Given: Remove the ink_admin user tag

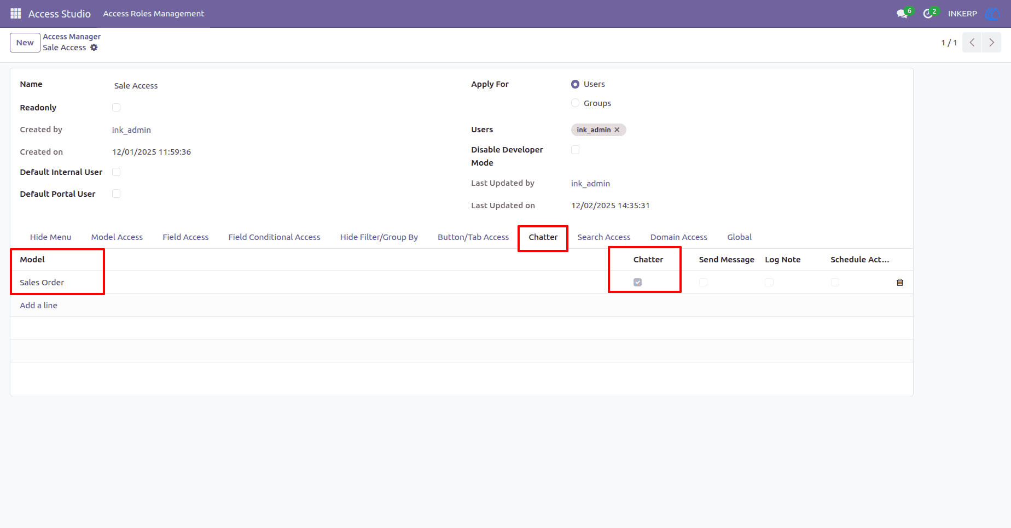Looking at the screenshot, I should point(617,130).
